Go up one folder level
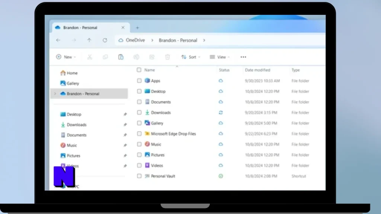The height and width of the screenshot is (214, 381). 89,40
